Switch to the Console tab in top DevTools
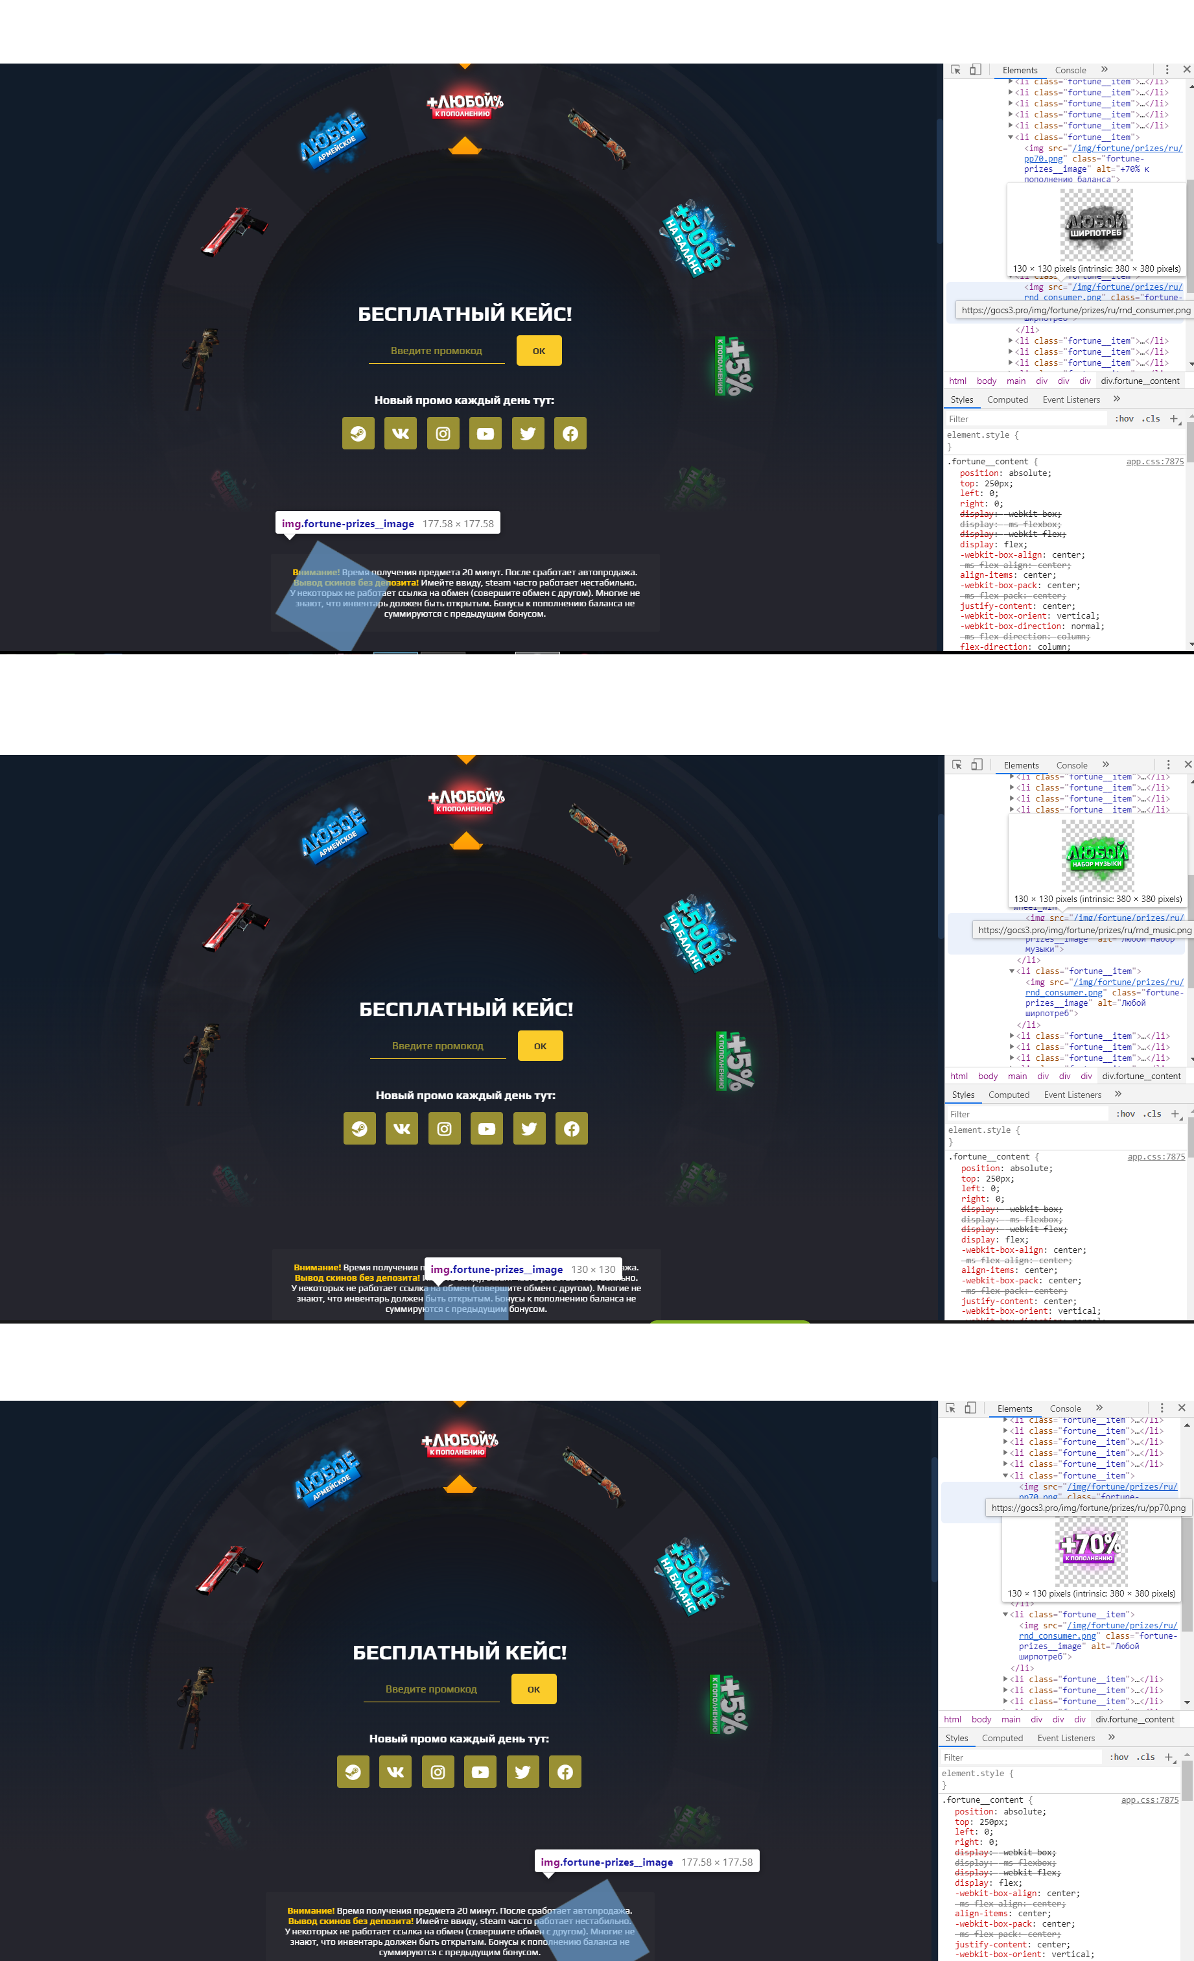 (x=1070, y=70)
